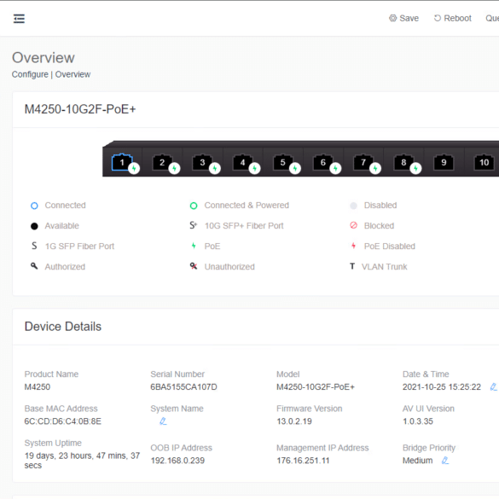
Task: Click the 10G SFP+ Fiber Port legend icon
Action: pyautogui.click(x=193, y=226)
